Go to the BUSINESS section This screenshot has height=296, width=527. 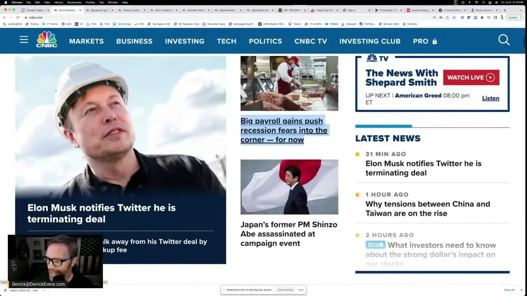(134, 41)
